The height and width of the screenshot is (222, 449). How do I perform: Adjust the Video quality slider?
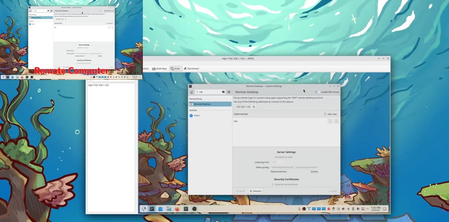pos(294,167)
